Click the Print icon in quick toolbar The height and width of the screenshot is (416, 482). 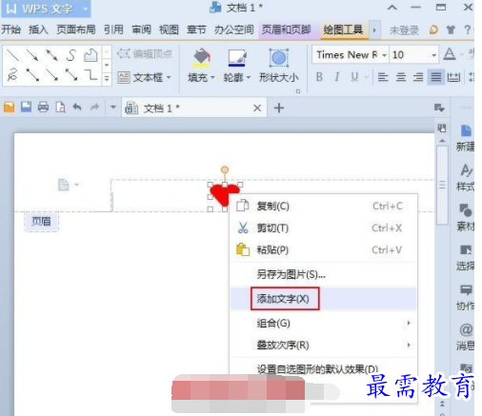pyautogui.click(x=43, y=108)
